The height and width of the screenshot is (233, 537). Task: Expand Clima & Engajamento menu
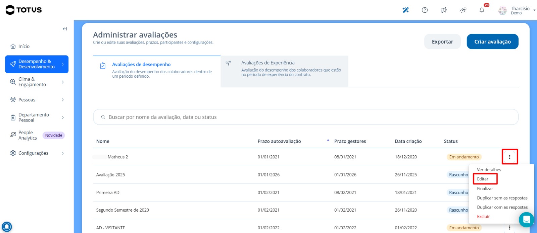(x=37, y=82)
